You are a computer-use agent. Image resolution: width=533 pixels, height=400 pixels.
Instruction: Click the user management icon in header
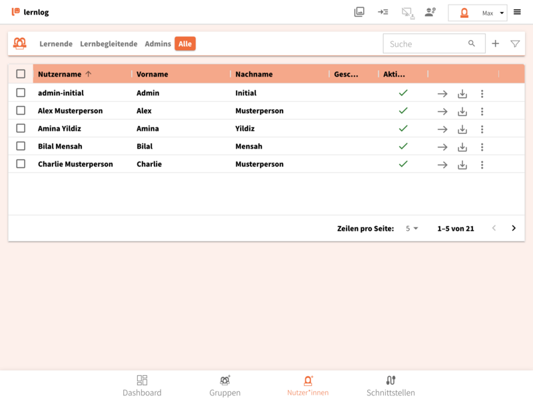coord(430,12)
